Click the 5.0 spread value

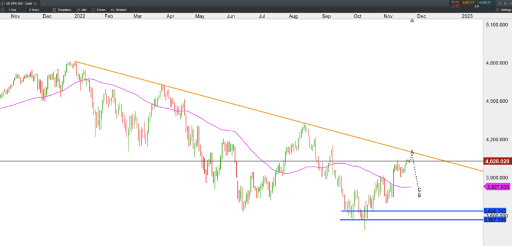476,6
